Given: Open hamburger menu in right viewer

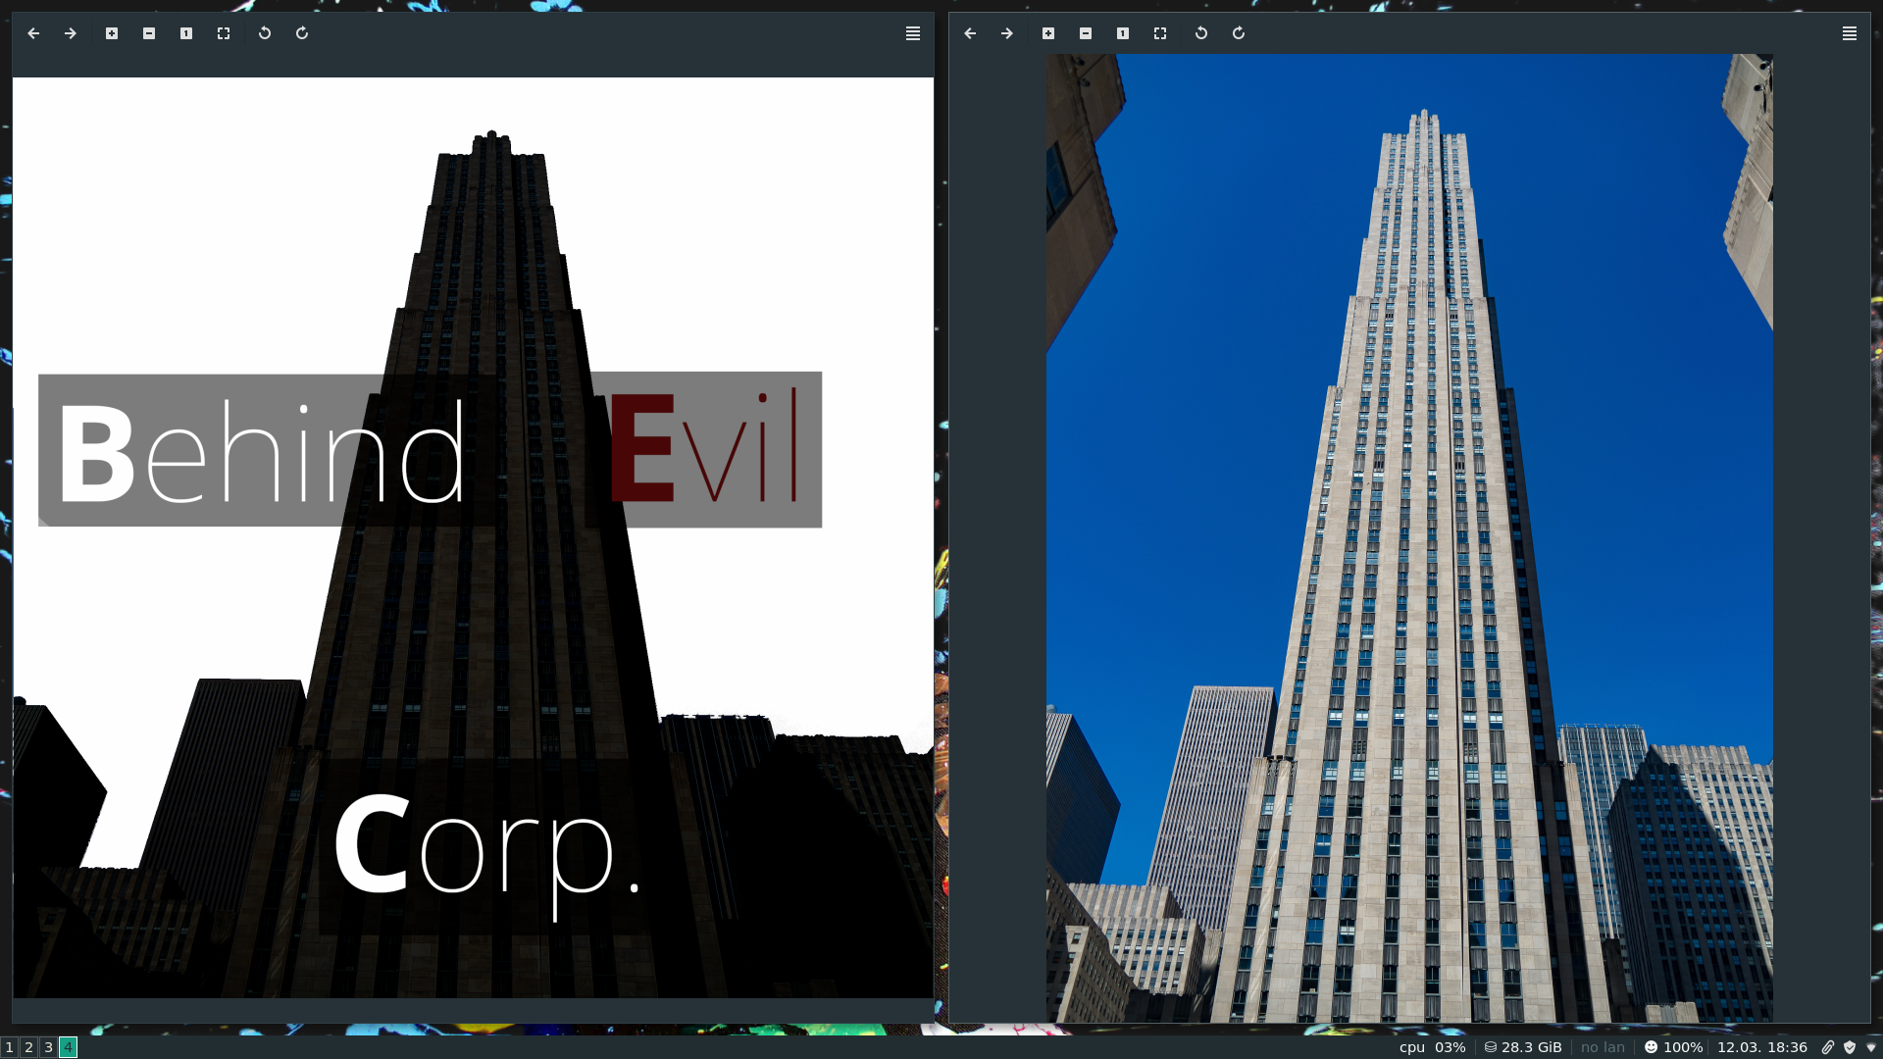Looking at the screenshot, I should pos(1850,33).
